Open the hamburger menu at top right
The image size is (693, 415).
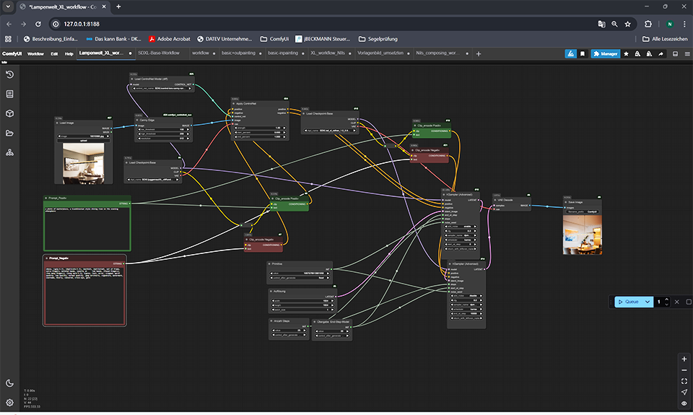tap(687, 53)
